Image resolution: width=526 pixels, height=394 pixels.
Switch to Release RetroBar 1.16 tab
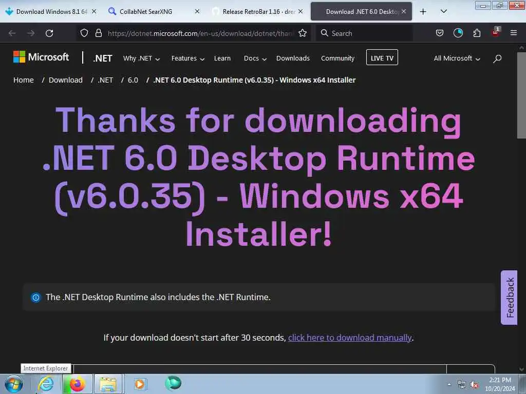[258, 12]
